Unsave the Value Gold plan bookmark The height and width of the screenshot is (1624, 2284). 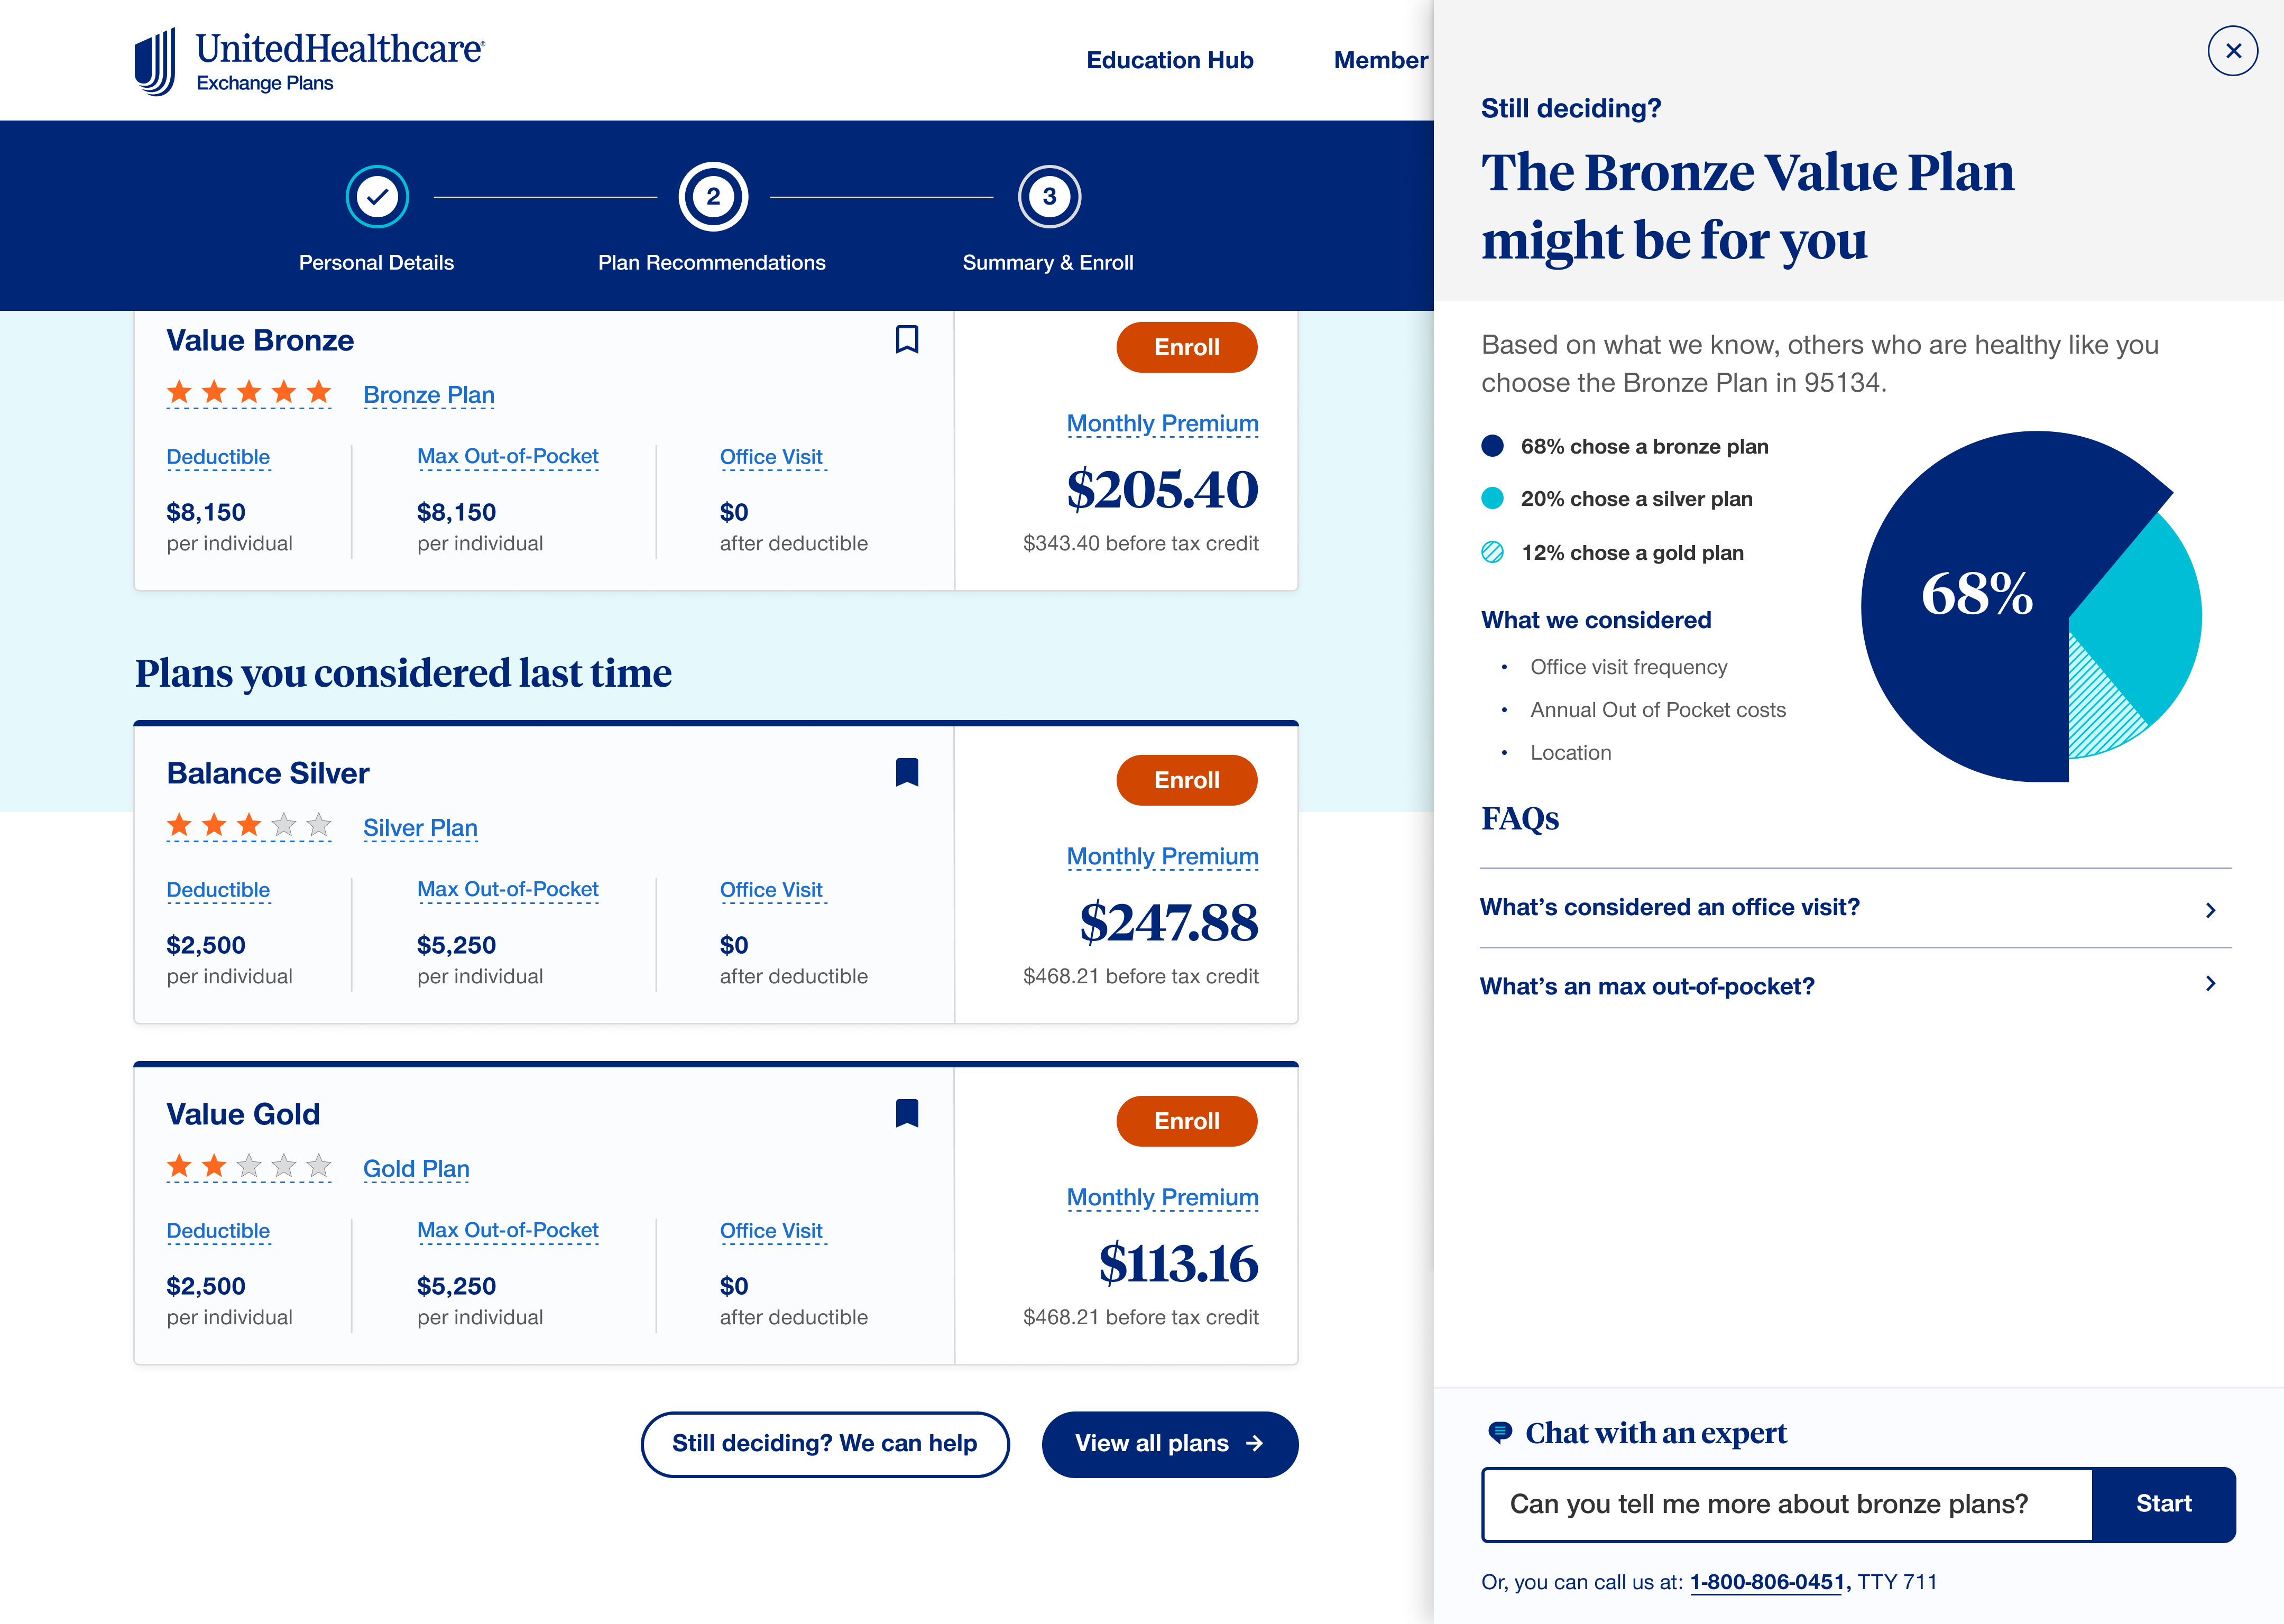(x=906, y=1113)
